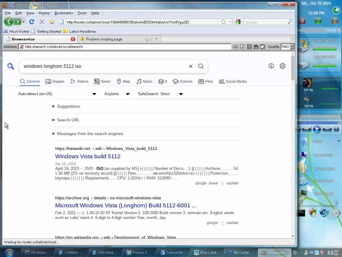The width and height of the screenshot is (342, 257).
Task: Open the Anytime time range dropdown
Action: pos(117,94)
